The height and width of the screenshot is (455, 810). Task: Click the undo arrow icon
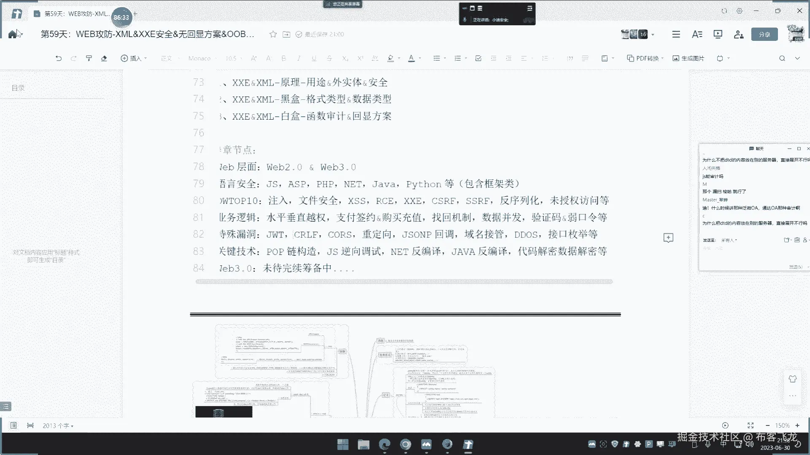(59, 58)
